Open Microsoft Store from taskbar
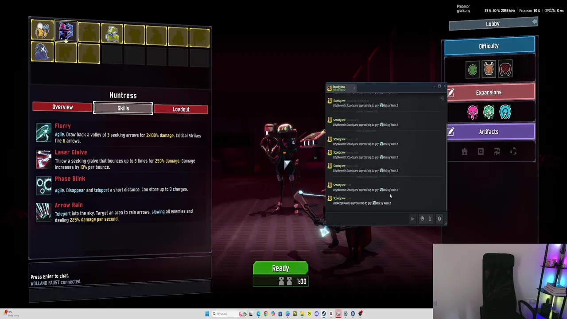Viewport: 567px width, 319px height. pos(280,314)
